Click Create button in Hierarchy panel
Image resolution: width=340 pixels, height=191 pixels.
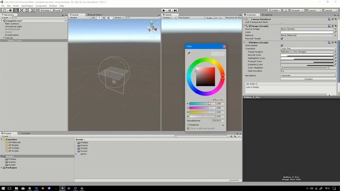(x=5, y=18)
